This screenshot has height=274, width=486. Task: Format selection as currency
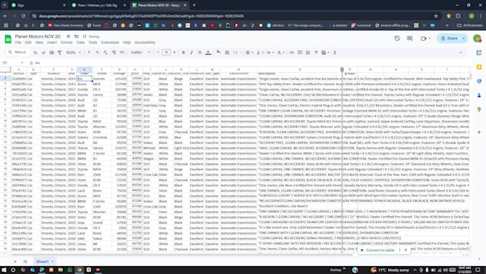(x=89, y=52)
